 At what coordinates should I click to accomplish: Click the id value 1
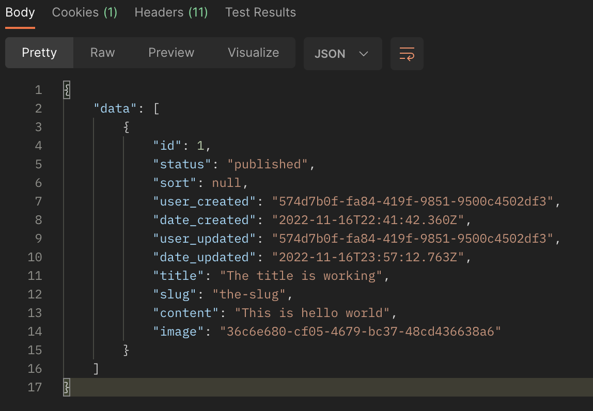(200, 146)
